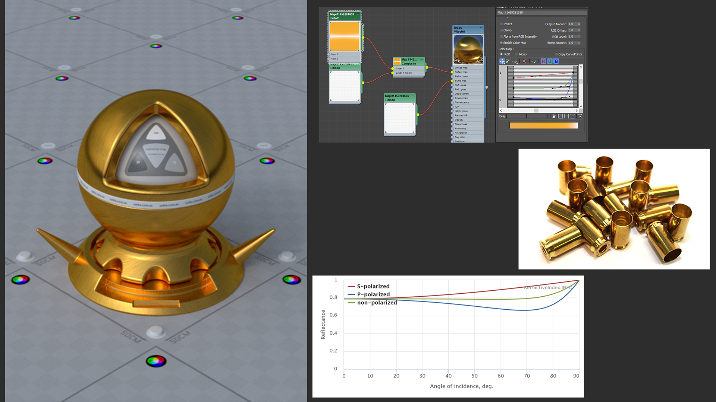Click RGB Level spinner arrows
This screenshot has width=716, height=402.
pyautogui.click(x=579, y=36)
